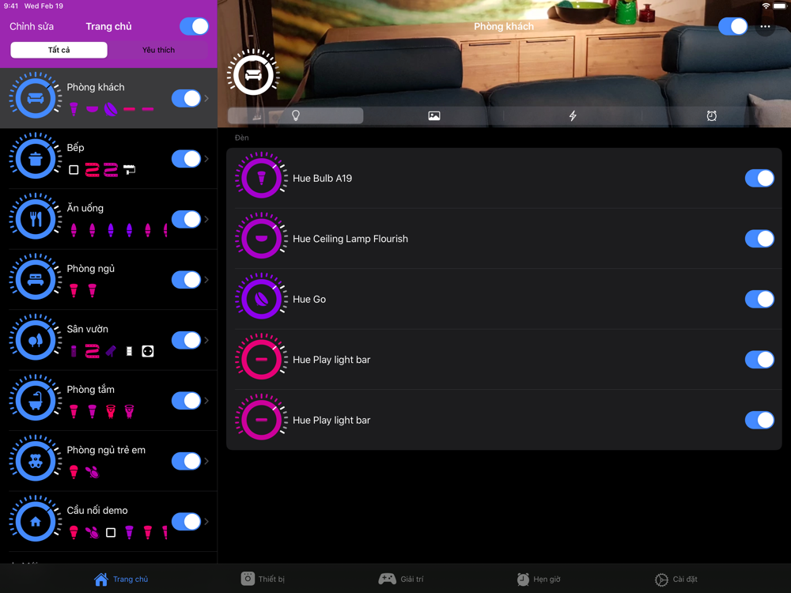Switch to the scenes picture tab
Viewport: 791px width, 593px height.
tap(433, 115)
